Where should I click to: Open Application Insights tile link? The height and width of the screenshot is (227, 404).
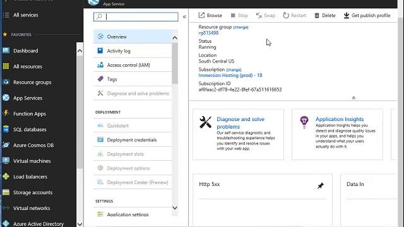340,119
